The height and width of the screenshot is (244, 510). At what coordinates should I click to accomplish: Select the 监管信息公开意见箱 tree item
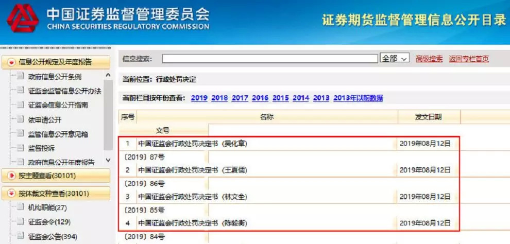click(58, 134)
